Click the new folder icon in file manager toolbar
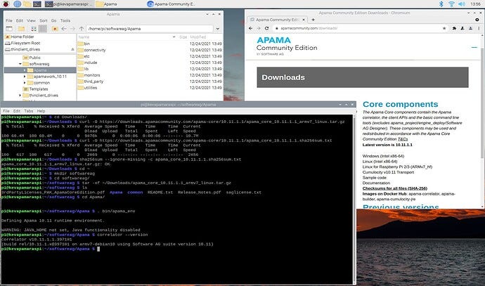 (21, 29)
